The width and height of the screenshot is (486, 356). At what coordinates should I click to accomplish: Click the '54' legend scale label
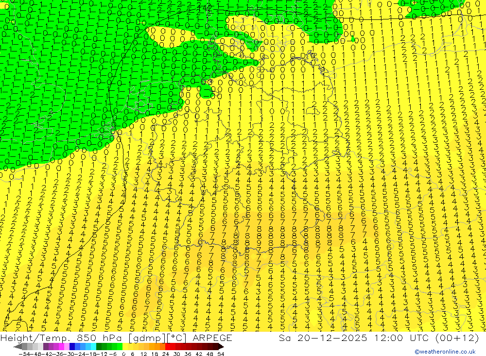(221, 354)
